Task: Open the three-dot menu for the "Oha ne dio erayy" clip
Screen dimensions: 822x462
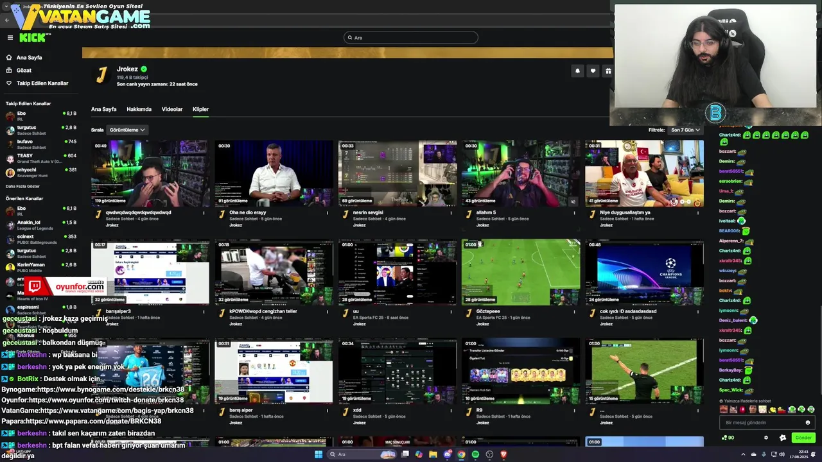Action: coord(328,212)
